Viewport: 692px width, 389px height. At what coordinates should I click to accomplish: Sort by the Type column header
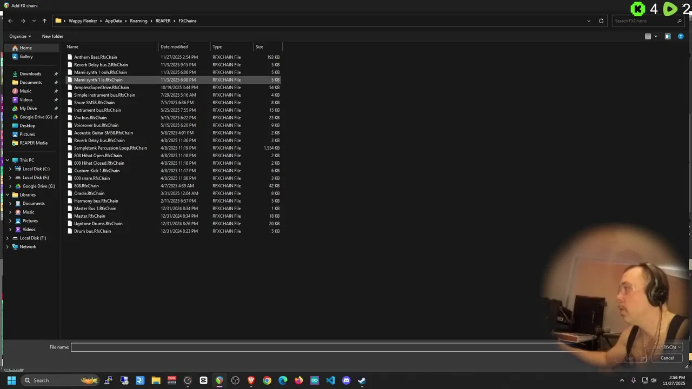pos(231,46)
